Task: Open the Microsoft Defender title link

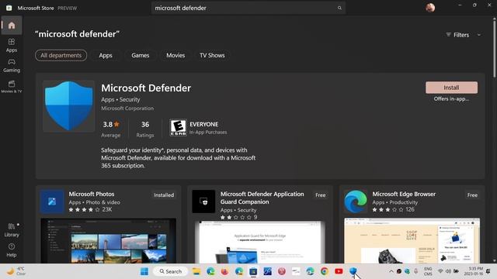Action: (146, 88)
